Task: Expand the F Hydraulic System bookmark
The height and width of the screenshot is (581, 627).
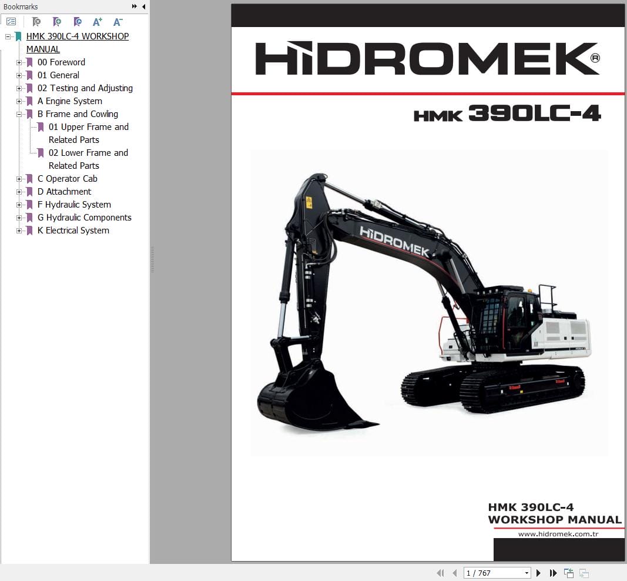Action: 19,204
